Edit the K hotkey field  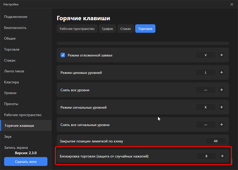(x=206, y=107)
